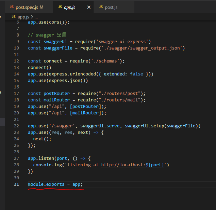Close the app.js tab

coord(89,7)
